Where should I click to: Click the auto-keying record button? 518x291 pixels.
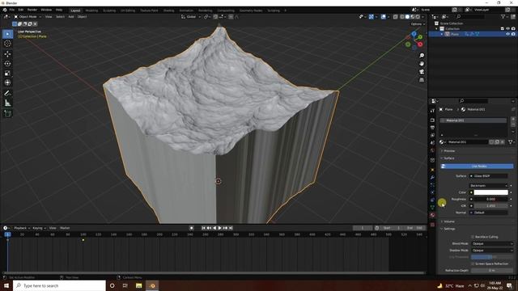[x=191, y=228]
